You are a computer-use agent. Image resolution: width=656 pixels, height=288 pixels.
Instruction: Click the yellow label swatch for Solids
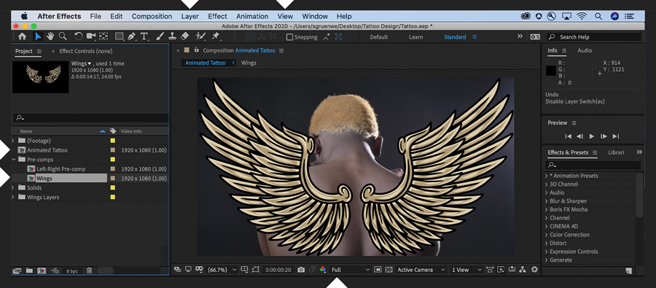tap(112, 187)
